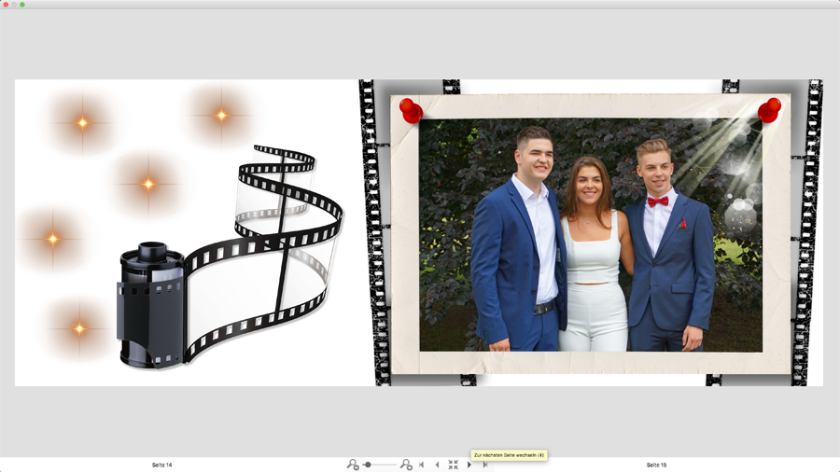Image resolution: width=840 pixels, height=472 pixels.
Task: Click the 'Seite 15' page label
Action: (656, 465)
